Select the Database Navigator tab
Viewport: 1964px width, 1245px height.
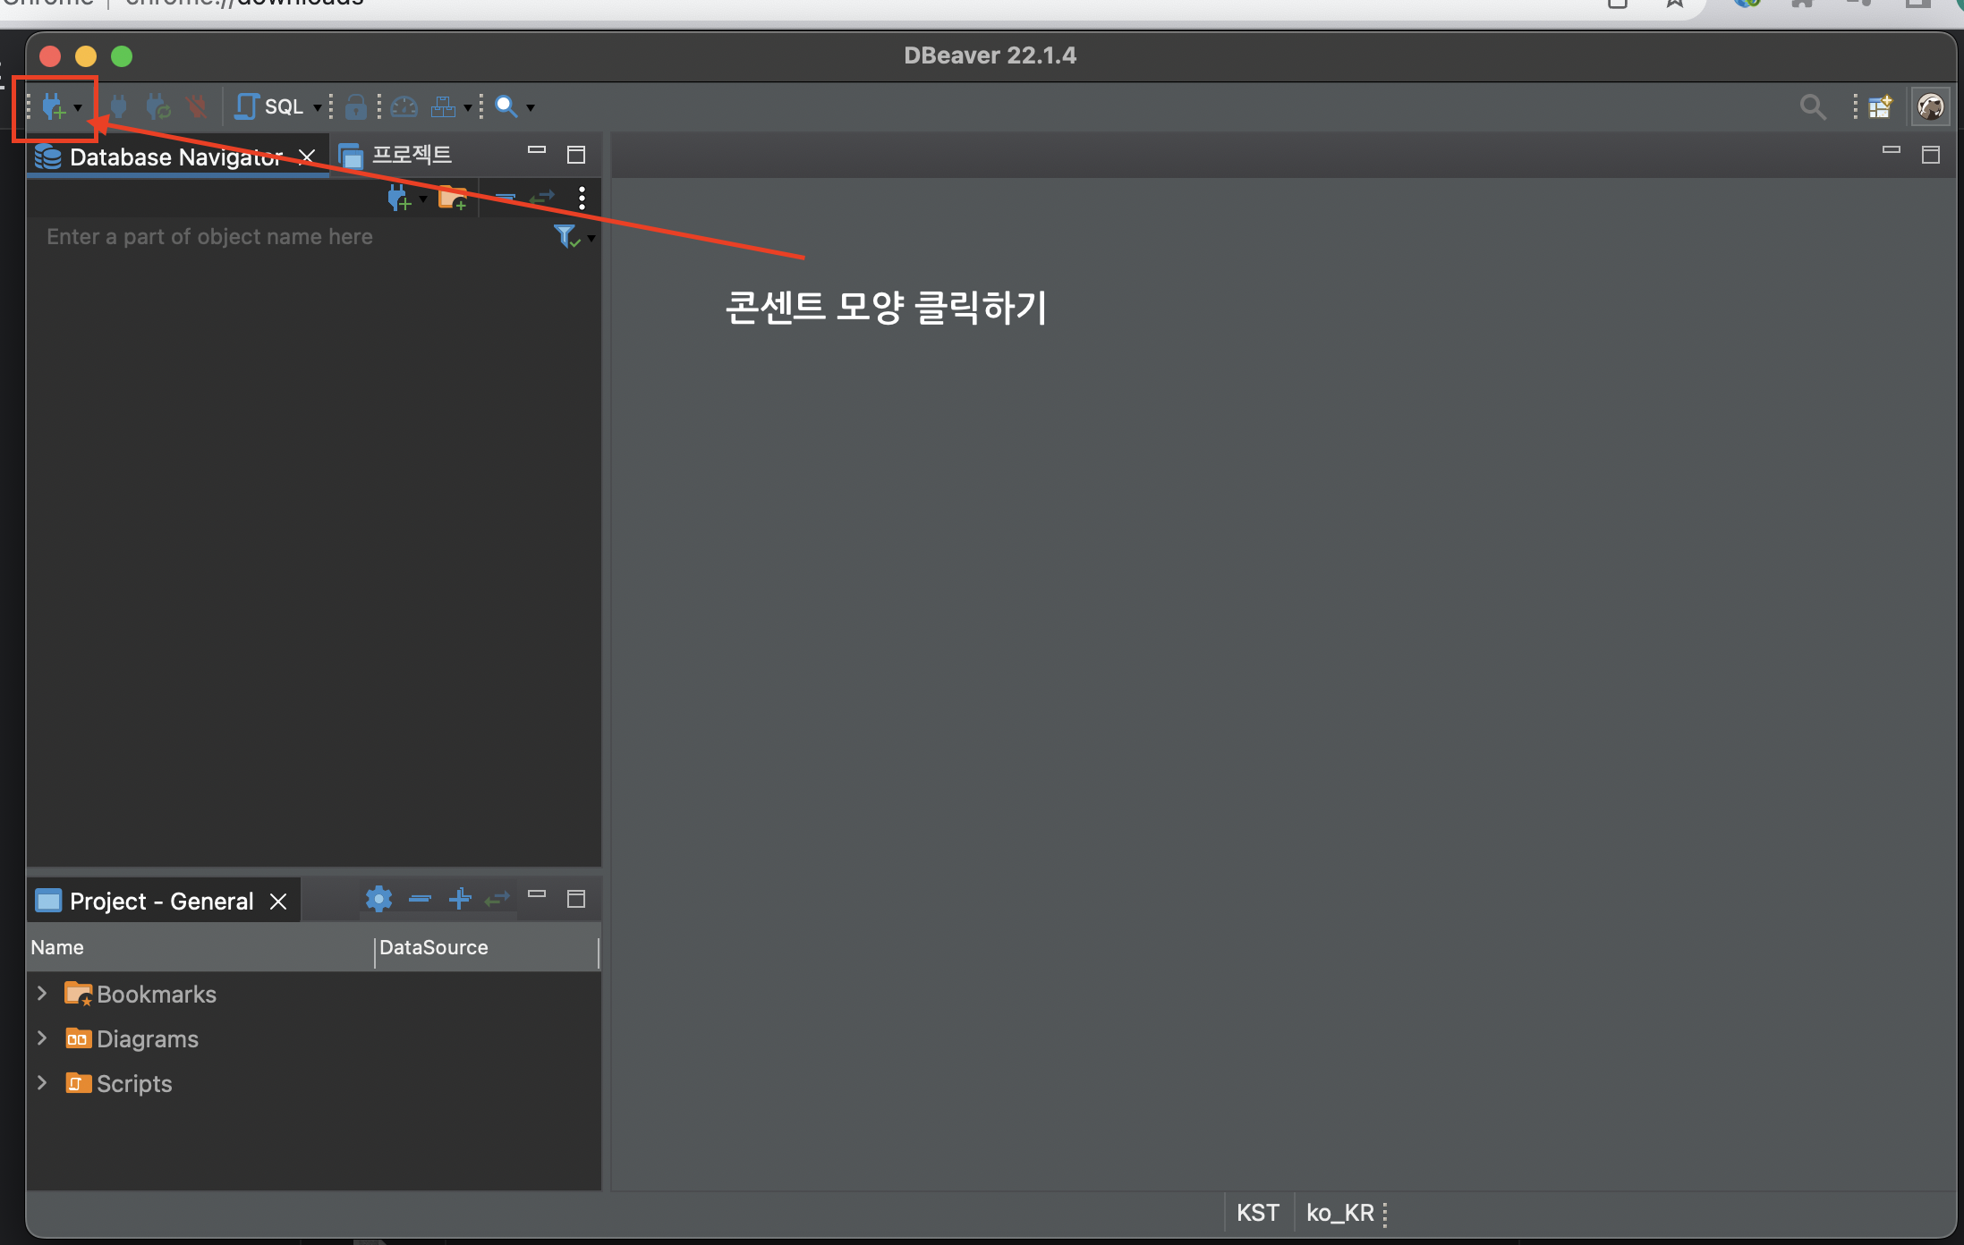(174, 157)
